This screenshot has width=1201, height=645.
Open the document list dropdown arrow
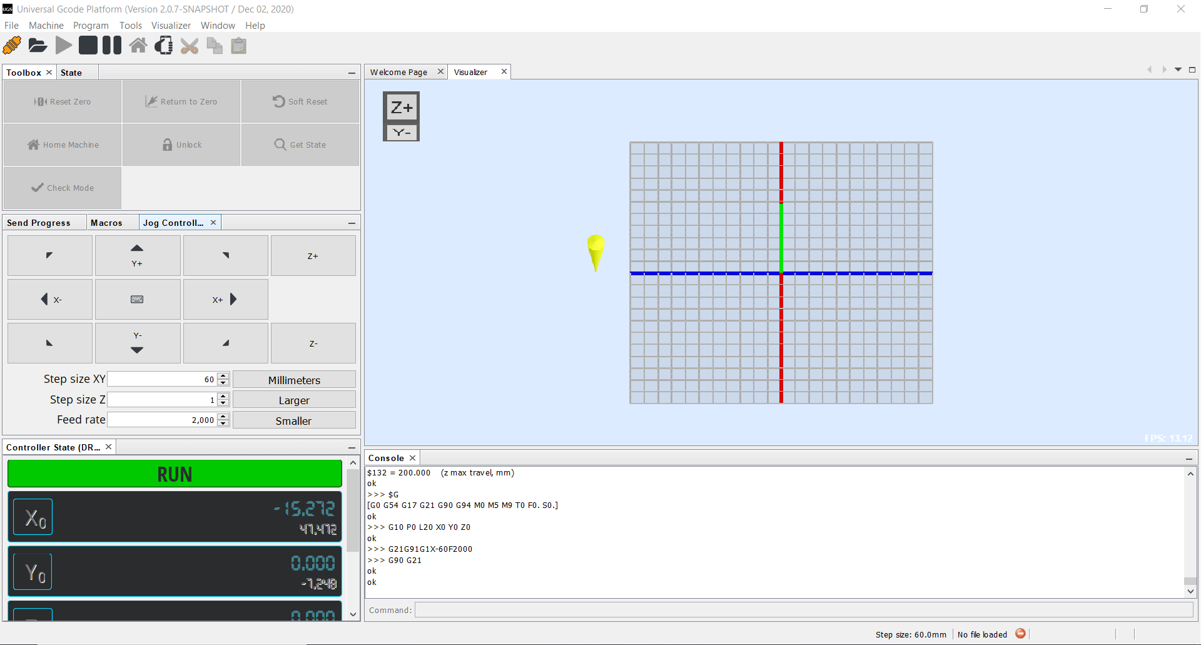point(1178,70)
